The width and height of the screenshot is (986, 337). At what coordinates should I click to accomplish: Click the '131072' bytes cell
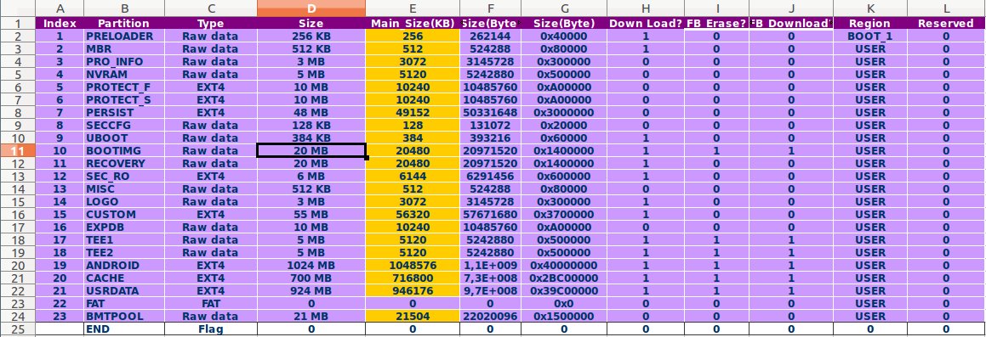pyautogui.click(x=491, y=125)
